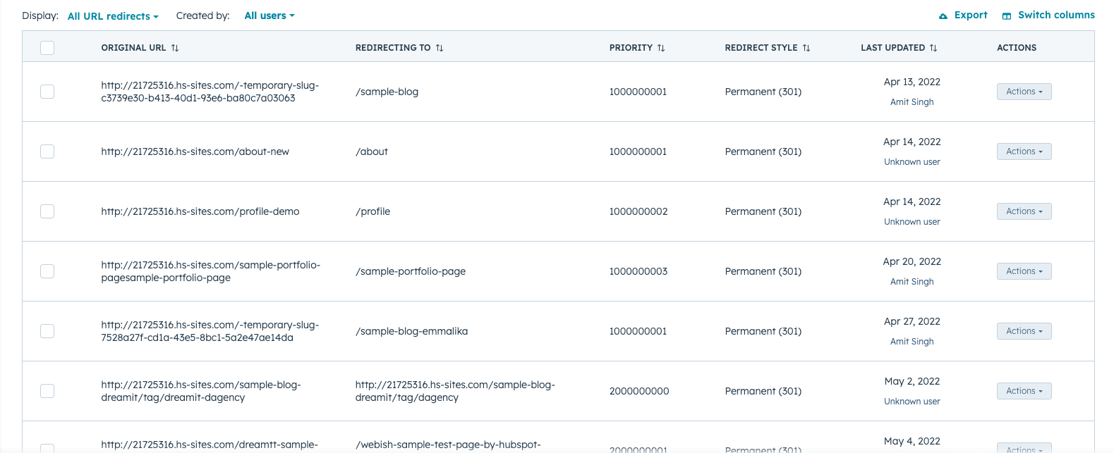Click Unknown user under May 2, 2022
Screen dimensions: 1114x453
tap(912, 402)
